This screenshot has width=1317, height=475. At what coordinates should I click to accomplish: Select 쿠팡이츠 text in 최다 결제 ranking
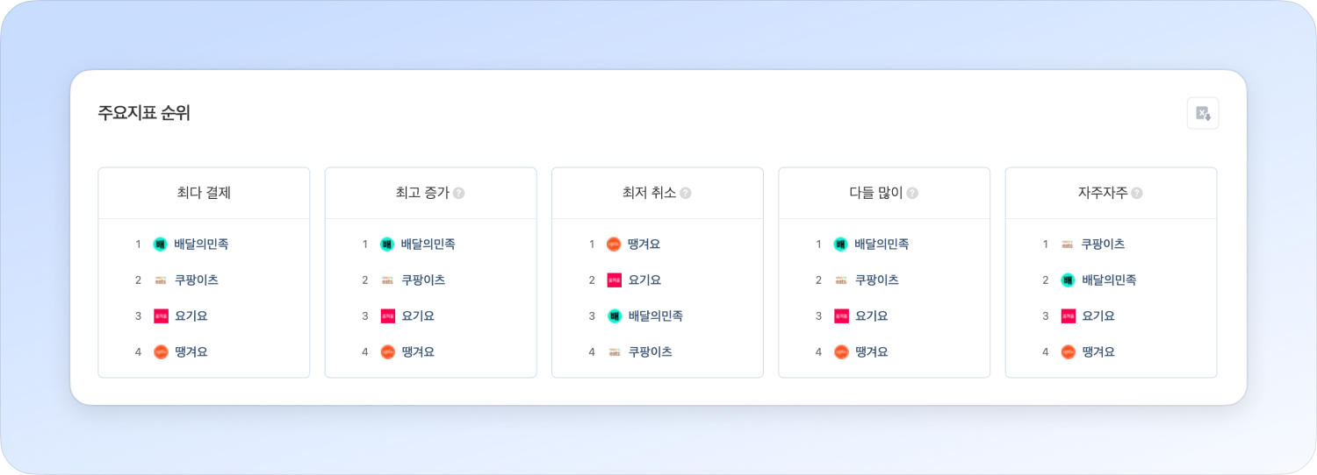pos(197,280)
